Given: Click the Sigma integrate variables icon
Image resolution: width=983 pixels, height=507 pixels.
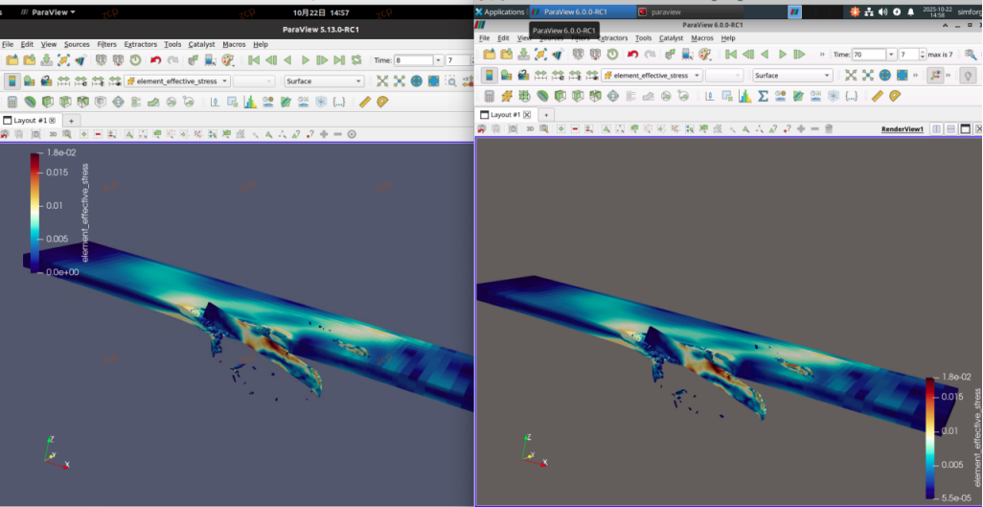Looking at the screenshot, I should click(x=763, y=96).
